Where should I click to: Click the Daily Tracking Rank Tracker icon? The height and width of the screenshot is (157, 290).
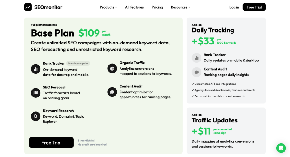click(197, 58)
